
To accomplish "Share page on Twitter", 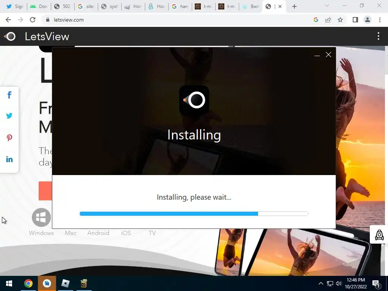I will 9,116.
